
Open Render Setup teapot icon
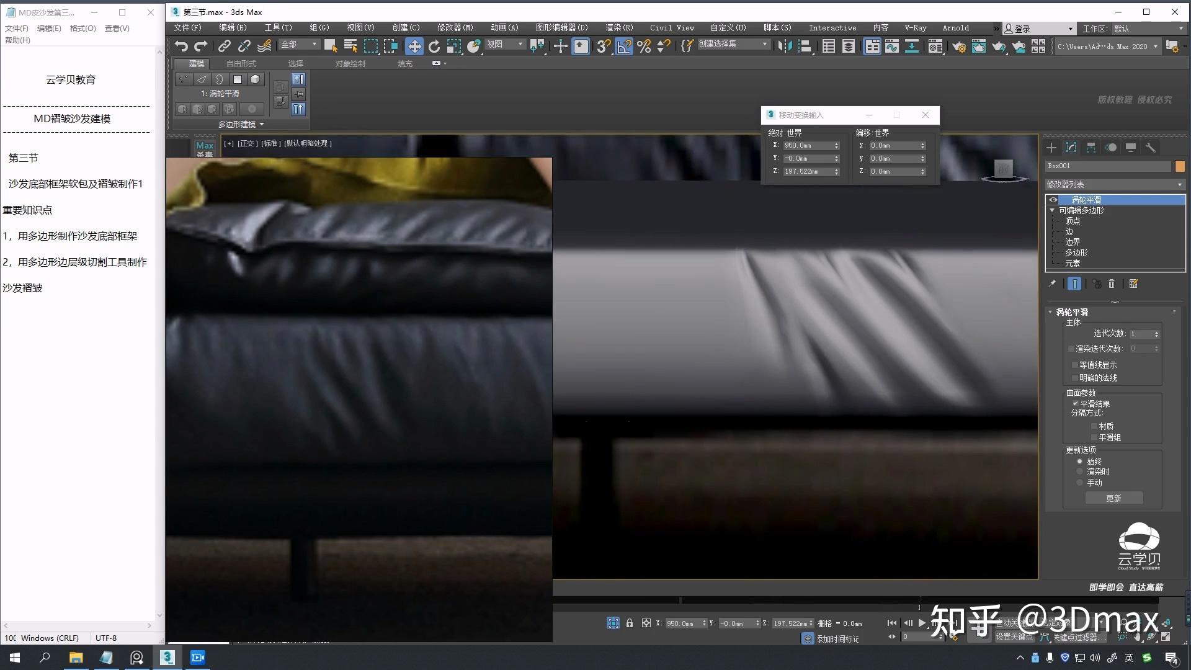click(958, 46)
